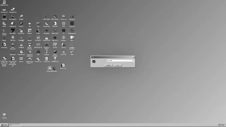Image resolution: width=226 pixels, height=127 pixels.
Task: Select the FX taskbar button
Action: 15,125
